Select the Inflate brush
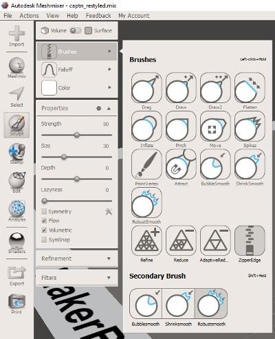The width and height of the screenshot is (275, 339). pyautogui.click(x=146, y=126)
